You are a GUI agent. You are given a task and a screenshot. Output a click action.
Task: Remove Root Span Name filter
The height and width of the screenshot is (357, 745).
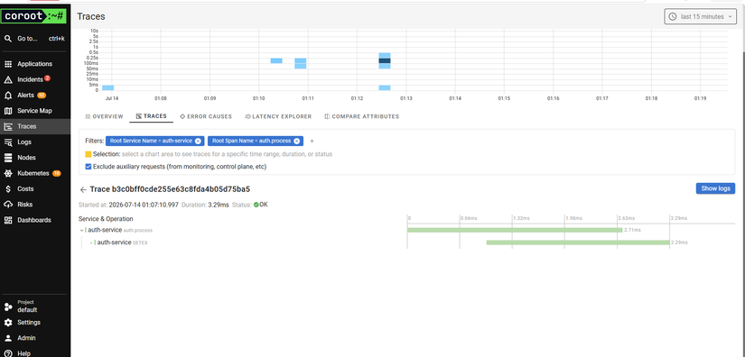pos(296,141)
